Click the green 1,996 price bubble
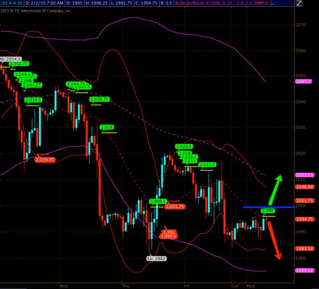 point(268,211)
